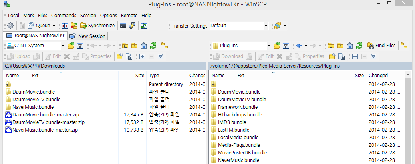
Task: Click the globe refresh toolbar icon
Action: click(277, 26)
